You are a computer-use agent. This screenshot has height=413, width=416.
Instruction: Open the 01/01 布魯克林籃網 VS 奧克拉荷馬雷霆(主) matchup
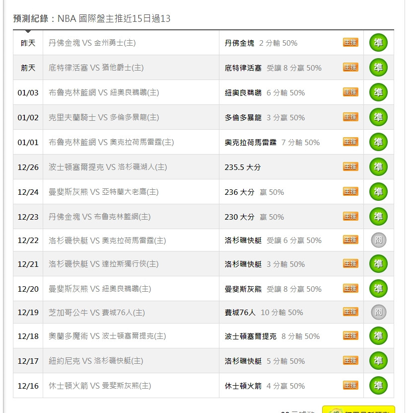pos(111,142)
